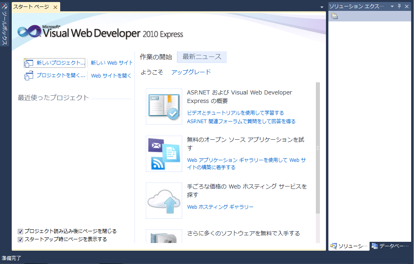Switch to the データベー… bottom panel tab

pyautogui.click(x=390, y=246)
